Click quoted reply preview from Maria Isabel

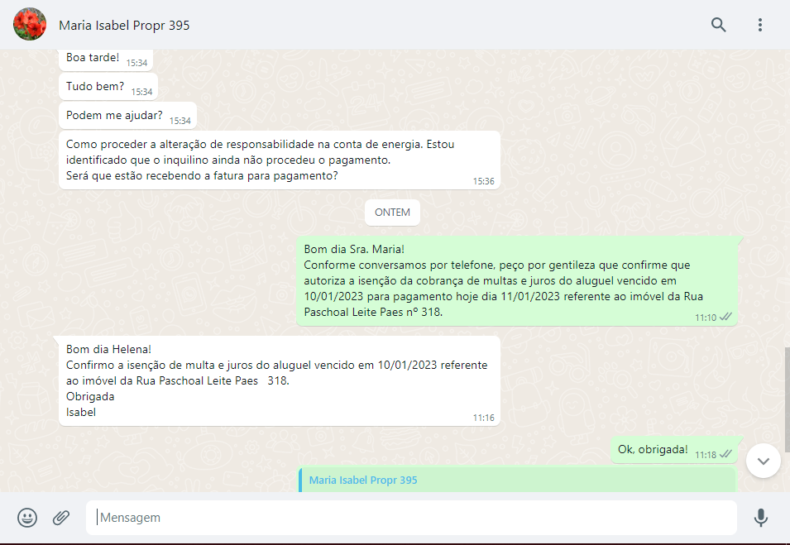(517, 480)
